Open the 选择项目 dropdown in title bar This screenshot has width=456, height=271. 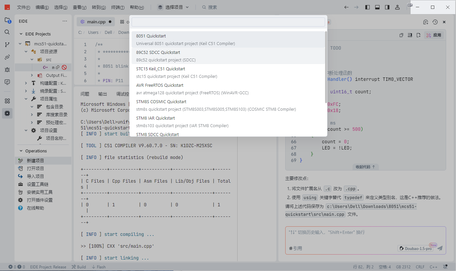[173, 7]
